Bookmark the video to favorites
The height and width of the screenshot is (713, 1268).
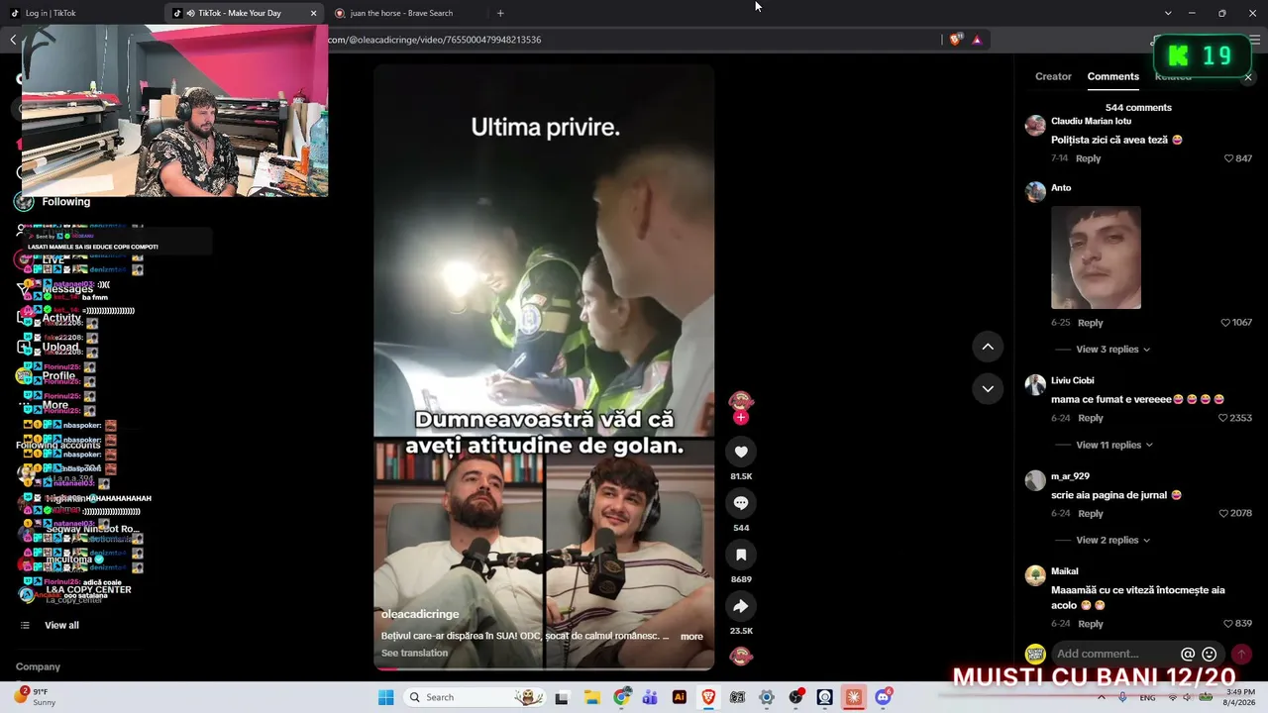(741, 555)
